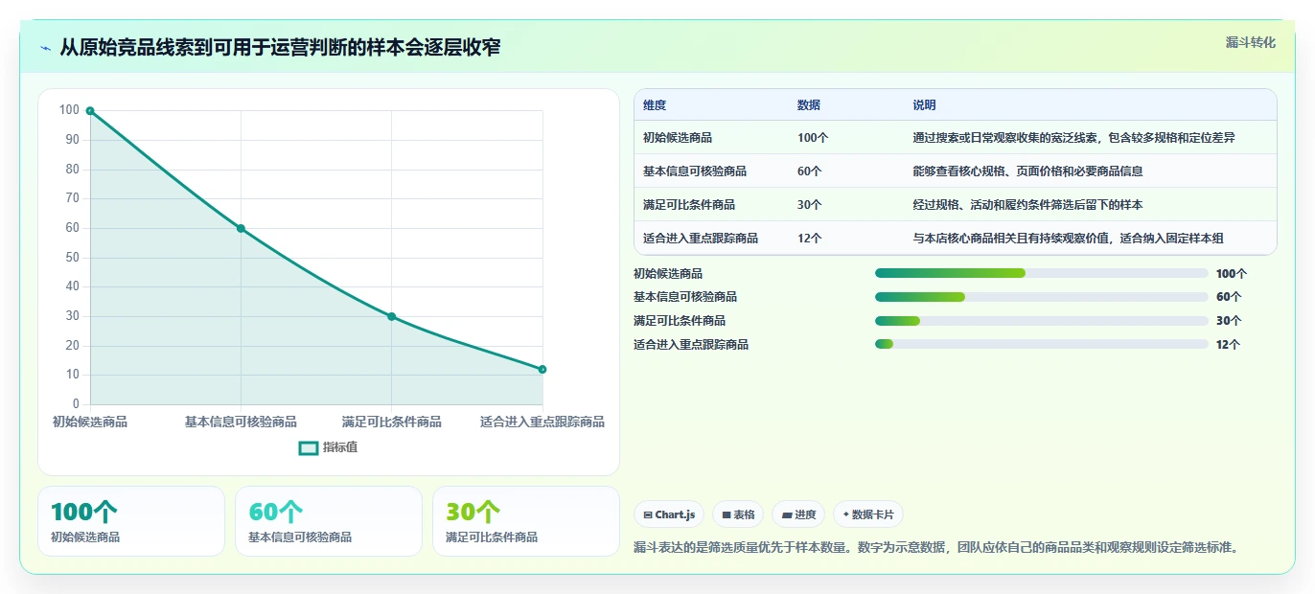Viewport: 1315px width, 594px height.
Task: Click the title 从原始竞品线索到可用于运营判断
Action: click(280, 48)
